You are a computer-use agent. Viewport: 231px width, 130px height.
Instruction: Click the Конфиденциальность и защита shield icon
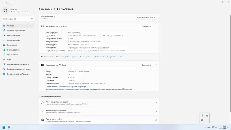coord(4,69)
